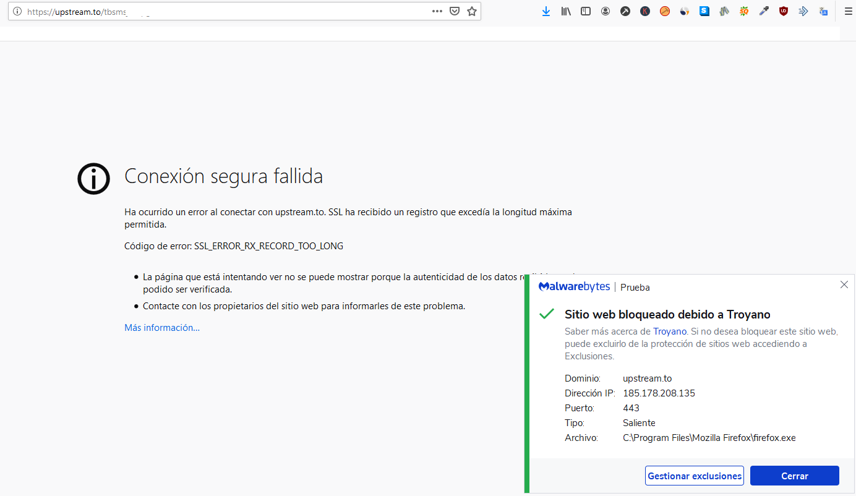Click the uBlock Origin shield icon
Viewport: 856px width, 496px height.
point(784,11)
